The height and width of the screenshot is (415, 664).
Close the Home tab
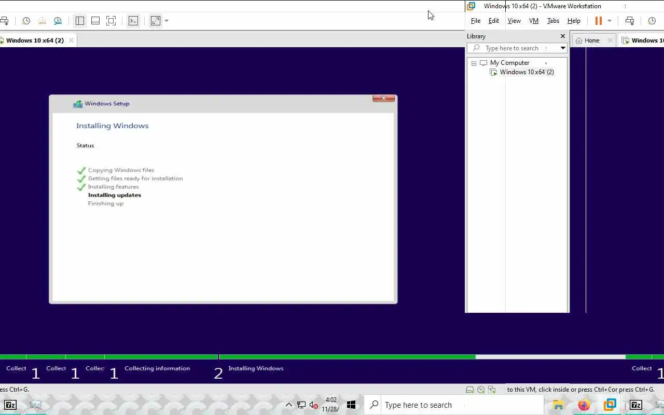[x=610, y=40]
